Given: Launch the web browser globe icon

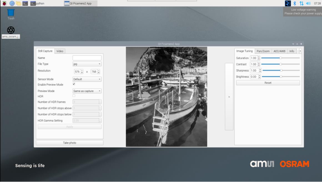Looking at the screenshot, I should (x=12, y=3).
